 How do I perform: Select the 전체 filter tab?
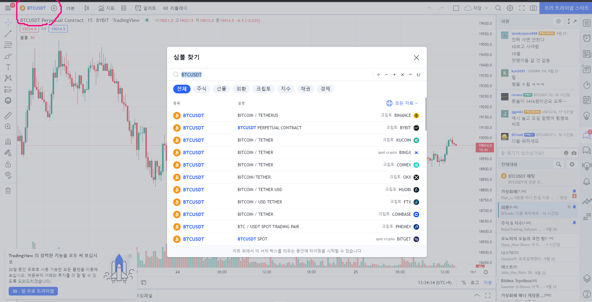pos(182,89)
